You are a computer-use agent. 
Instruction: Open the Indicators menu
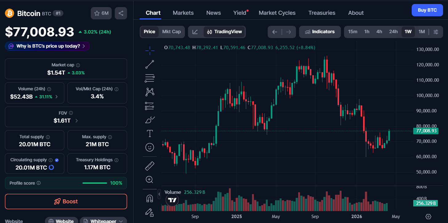click(x=320, y=32)
